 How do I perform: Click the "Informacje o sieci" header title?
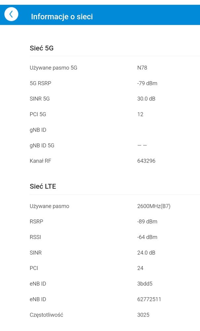[x=62, y=17]
